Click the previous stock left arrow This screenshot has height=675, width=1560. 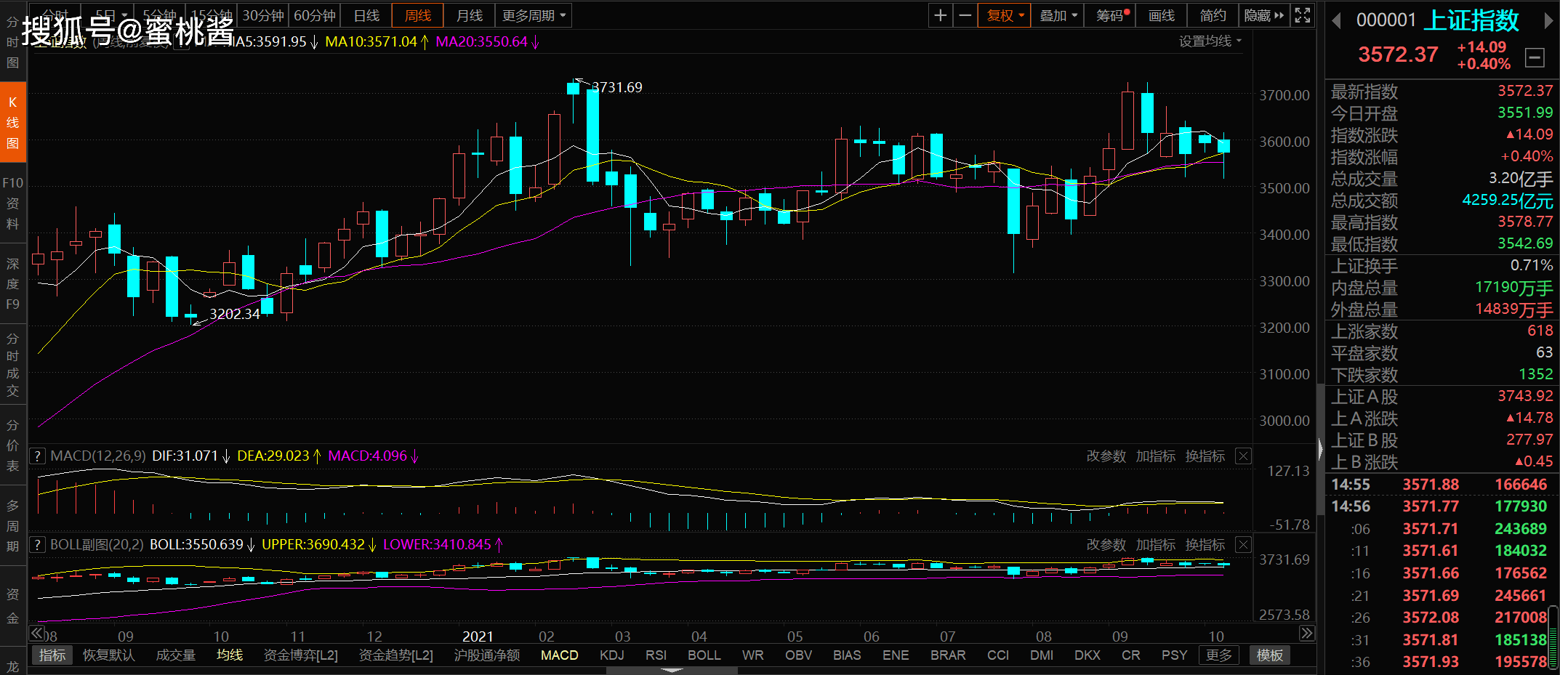1336,21
